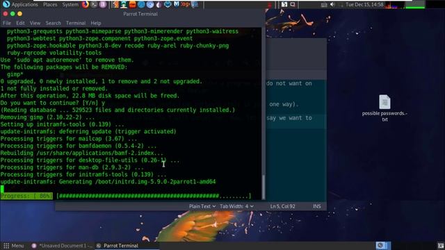This screenshot has height=250, width=445.
Task: Open the blue round globe panel launcher
Action: click(141, 5)
